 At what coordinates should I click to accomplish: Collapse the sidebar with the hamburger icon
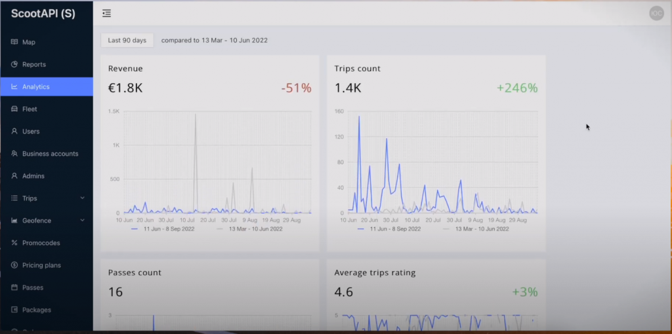tap(107, 13)
